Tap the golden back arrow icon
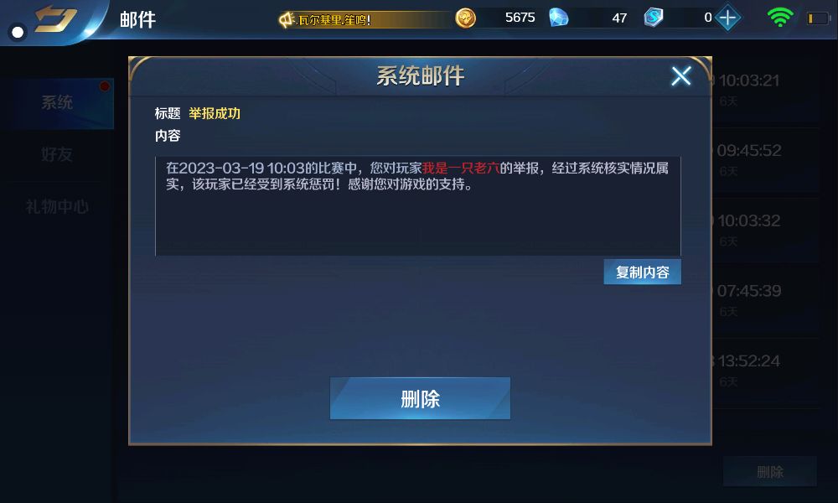Image resolution: width=838 pixels, height=503 pixels. [x=55, y=18]
